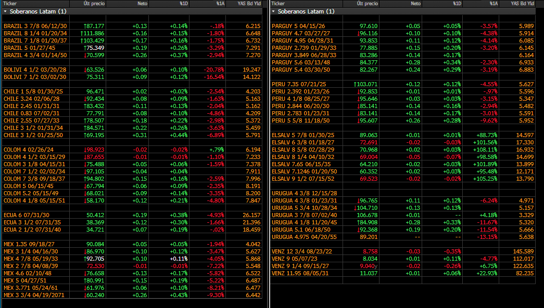This screenshot has width=544, height=308.
Task: Select CHILE 3 1/2 01/25/50 ticker
Action: pos(33,135)
